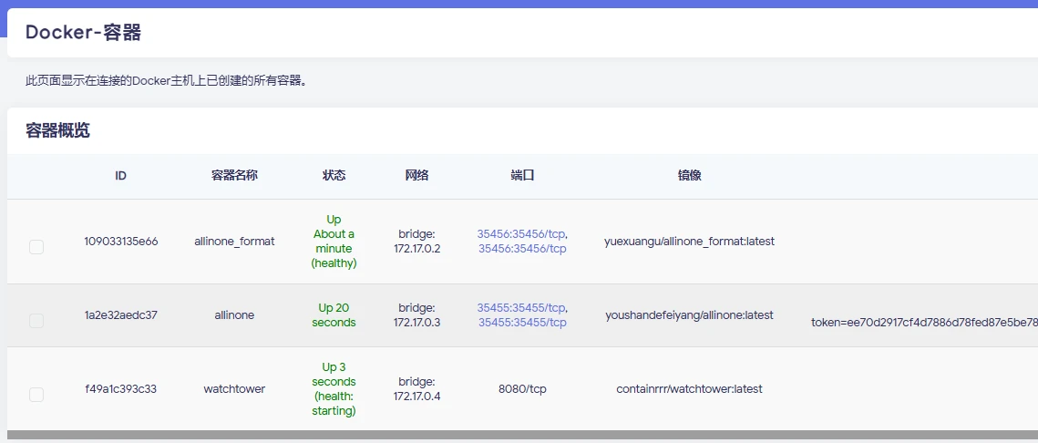Screen dimensions: 1038x443
Task: Open the second 35455:35455/tcp port link
Action: [x=522, y=323]
